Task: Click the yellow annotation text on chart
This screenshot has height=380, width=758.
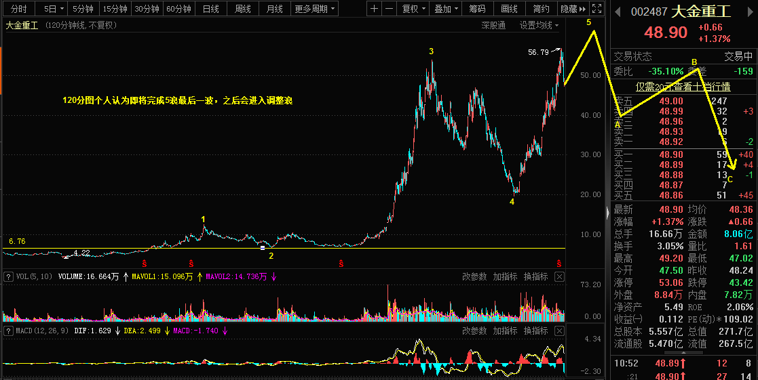Action: tap(177, 101)
